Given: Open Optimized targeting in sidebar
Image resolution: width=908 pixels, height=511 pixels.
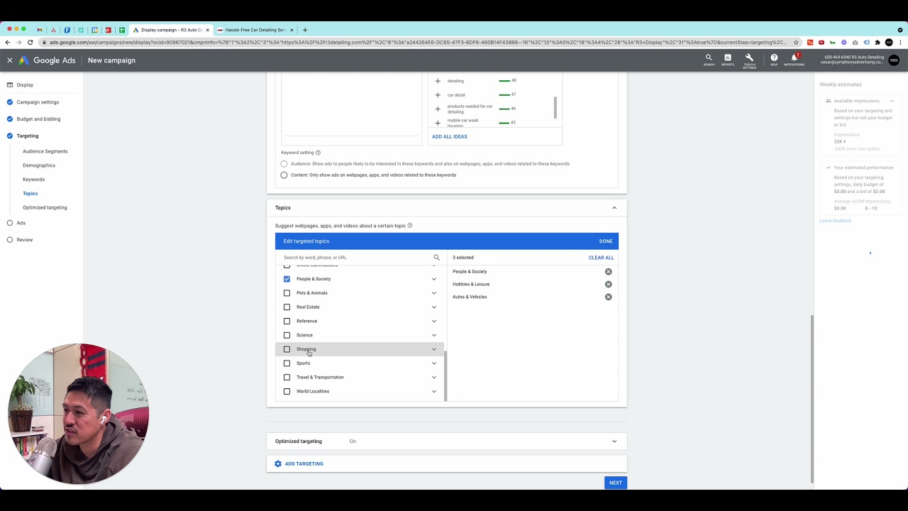Looking at the screenshot, I should (x=45, y=207).
